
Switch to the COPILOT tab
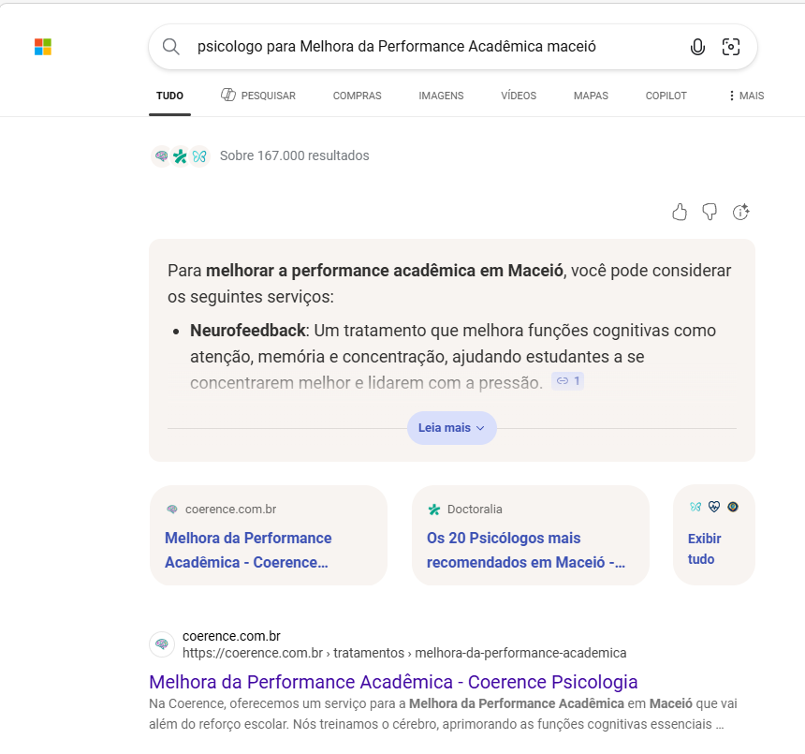[x=666, y=96]
